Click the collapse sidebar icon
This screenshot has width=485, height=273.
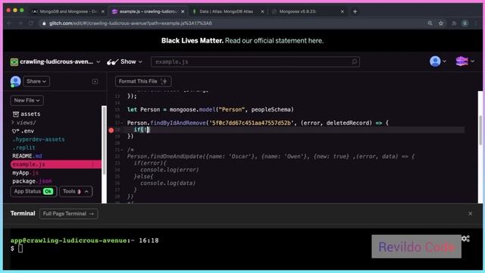[95, 81]
